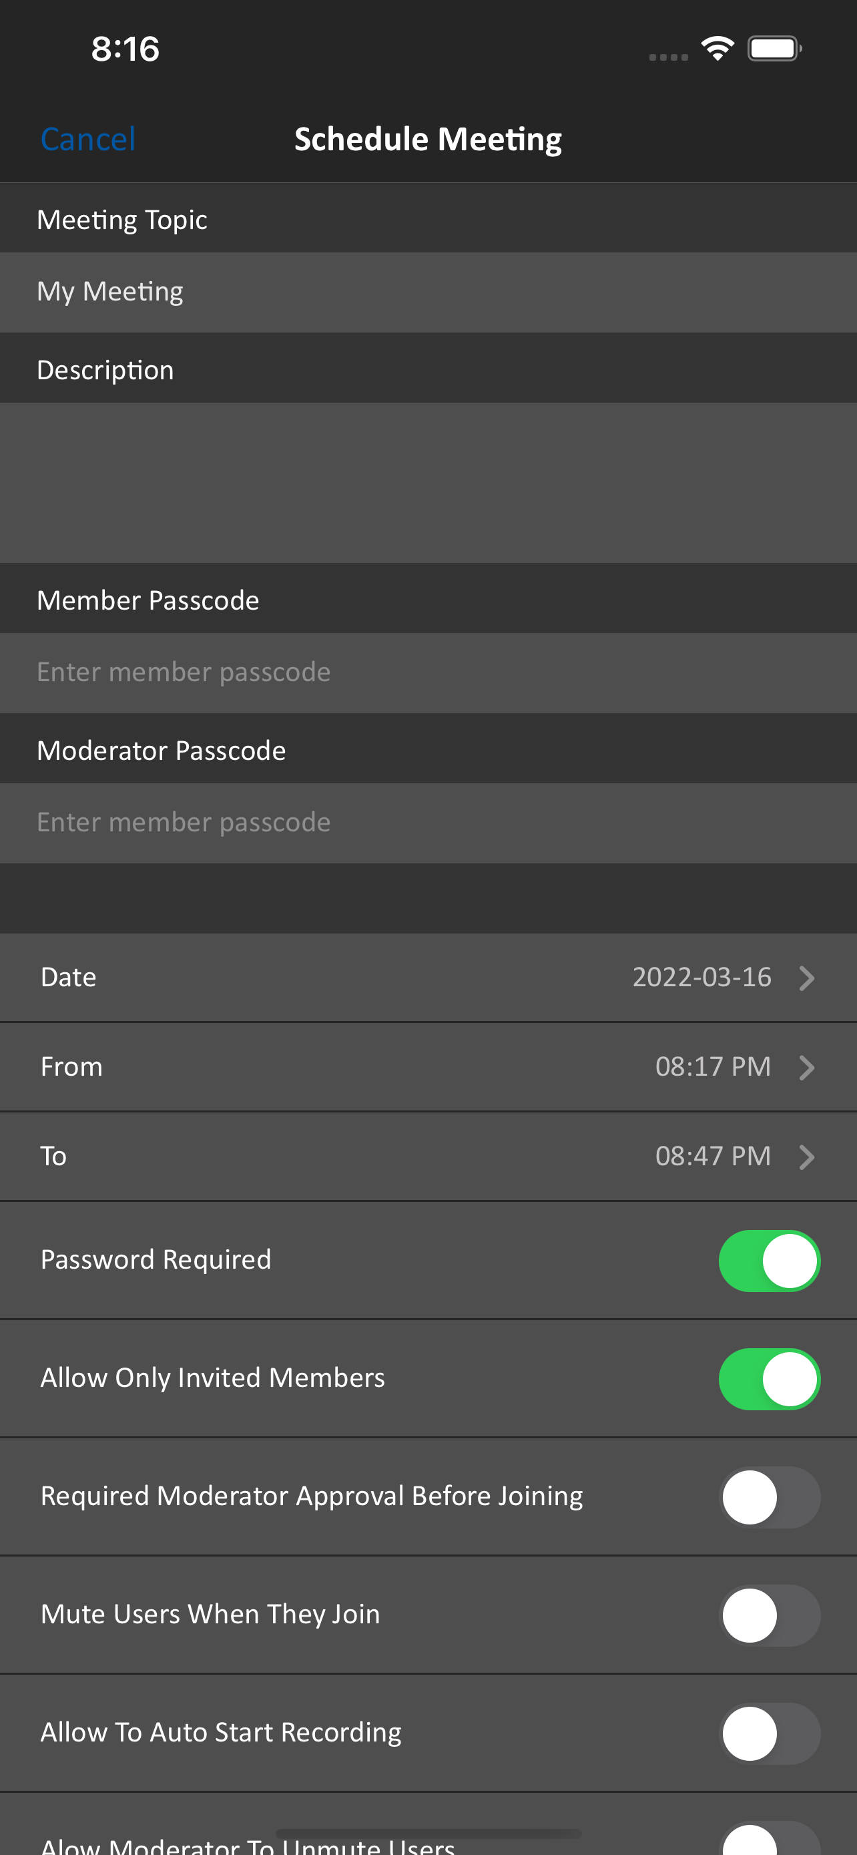The height and width of the screenshot is (1855, 857).
Task: Tap the cellular signal dots icon
Action: coord(669,57)
